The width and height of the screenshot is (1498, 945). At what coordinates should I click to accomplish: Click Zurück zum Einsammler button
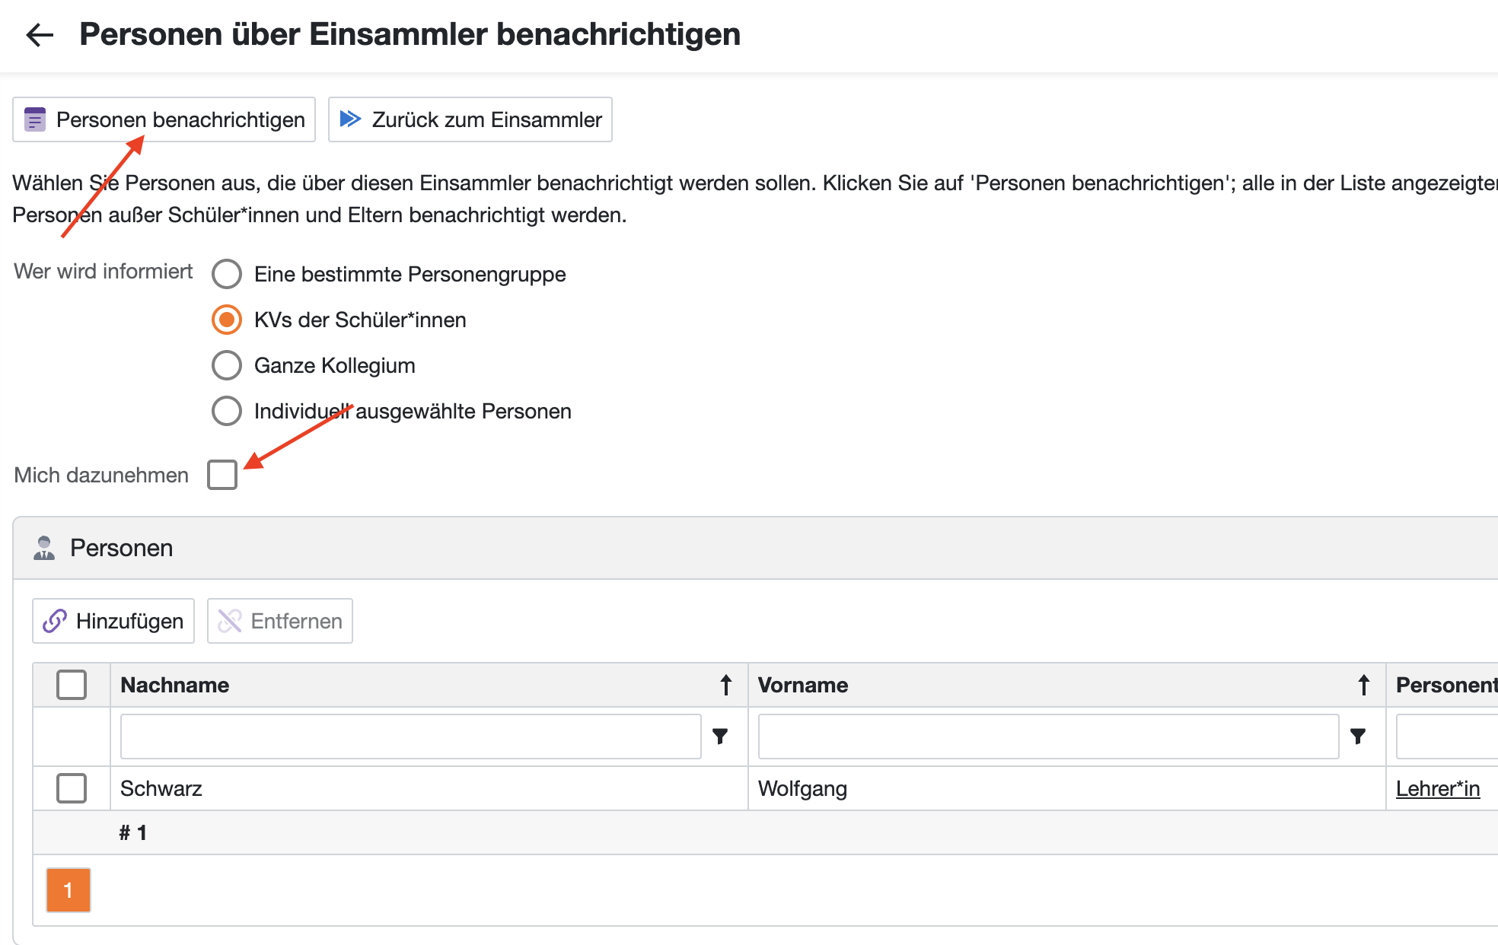[x=470, y=119]
